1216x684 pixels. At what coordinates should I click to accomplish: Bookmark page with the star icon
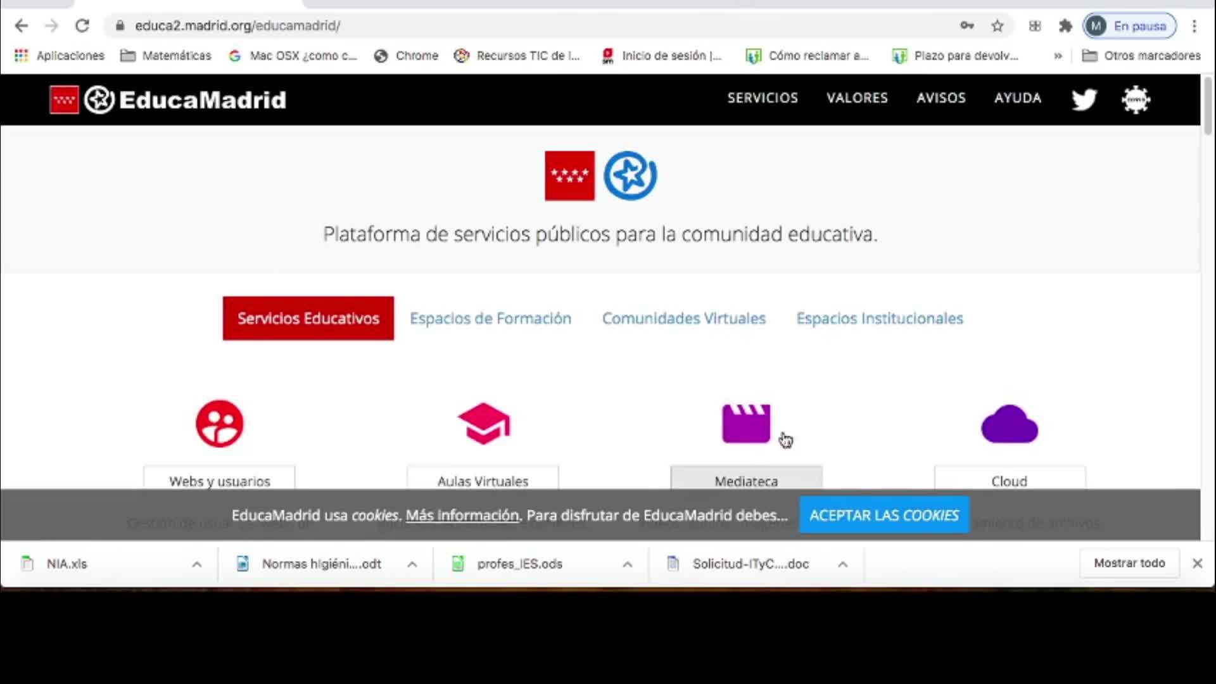(x=997, y=26)
